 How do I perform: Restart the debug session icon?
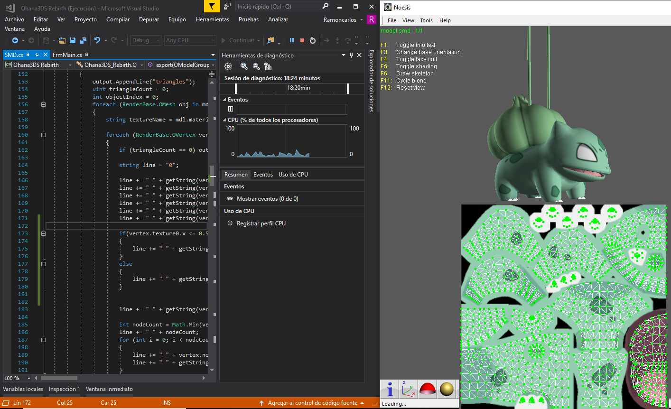pyautogui.click(x=313, y=40)
